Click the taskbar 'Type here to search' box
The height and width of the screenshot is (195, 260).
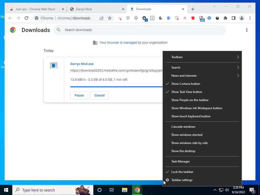coord(53,190)
